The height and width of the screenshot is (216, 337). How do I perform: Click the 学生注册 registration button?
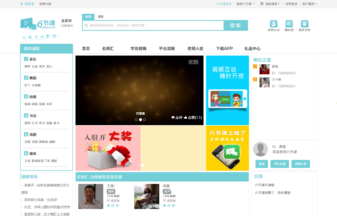pyautogui.click(x=279, y=164)
